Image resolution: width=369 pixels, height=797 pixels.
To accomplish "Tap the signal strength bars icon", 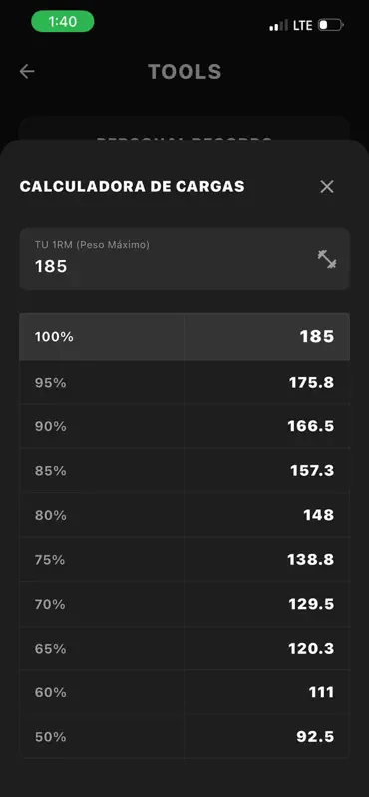I will 278,26.
